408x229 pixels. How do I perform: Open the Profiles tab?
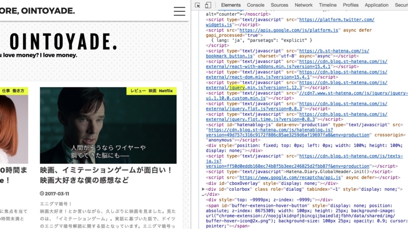click(350, 5)
